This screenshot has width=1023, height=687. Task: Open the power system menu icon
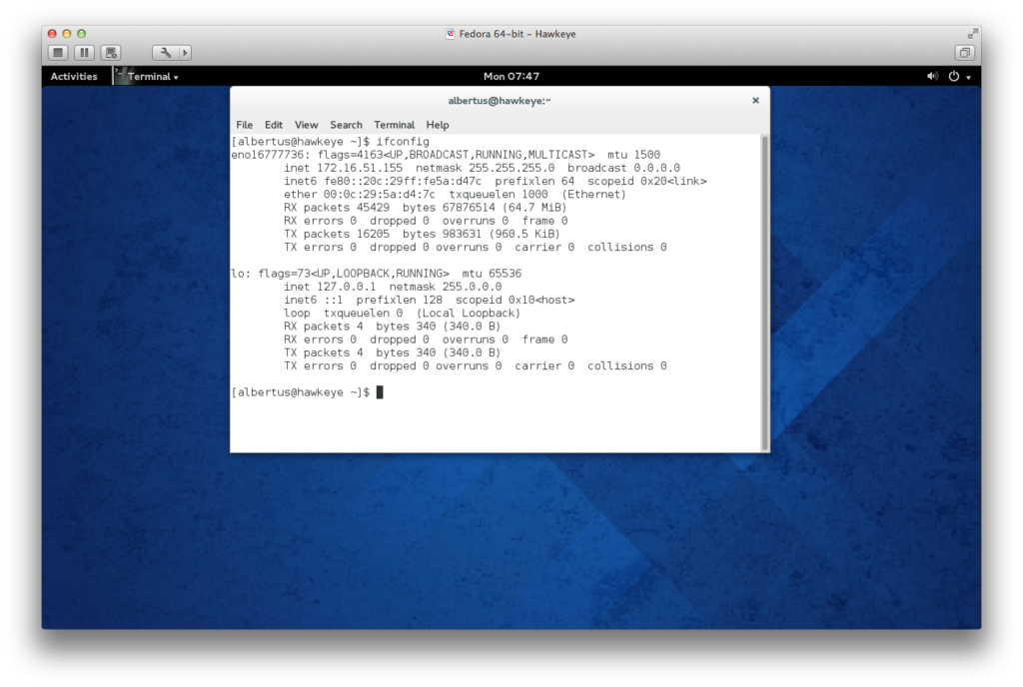[954, 76]
